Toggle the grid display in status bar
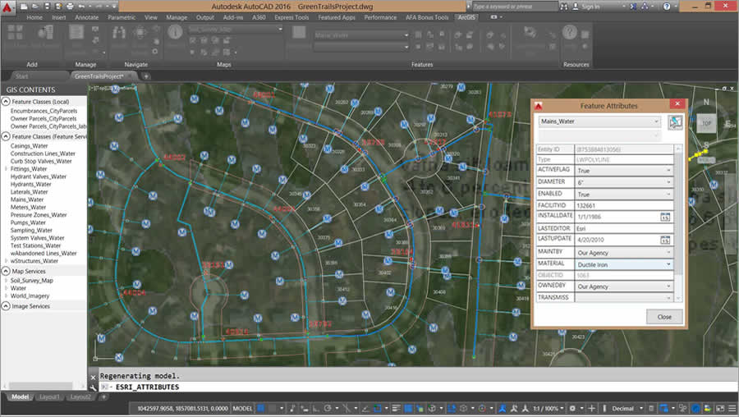Image resolution: width=739 pixels, height=417 pixels. tap(261, 408)
